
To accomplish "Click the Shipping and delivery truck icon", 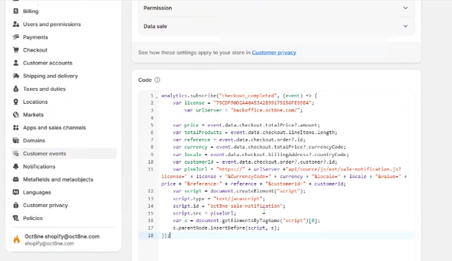I will click(17, 76).
